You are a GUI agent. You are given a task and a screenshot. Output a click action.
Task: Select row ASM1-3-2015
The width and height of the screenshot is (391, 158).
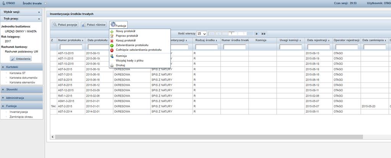click(221, 101)
